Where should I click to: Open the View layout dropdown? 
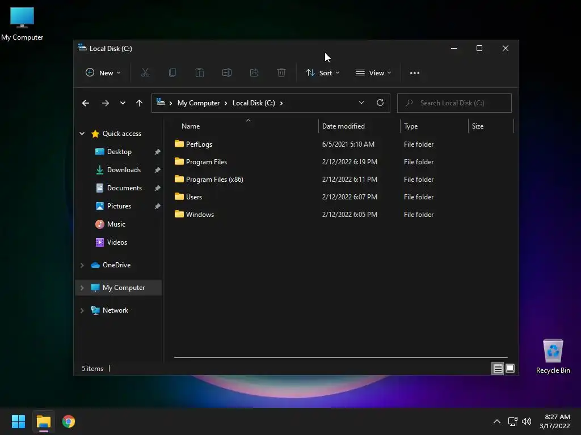tap(373, 73)
